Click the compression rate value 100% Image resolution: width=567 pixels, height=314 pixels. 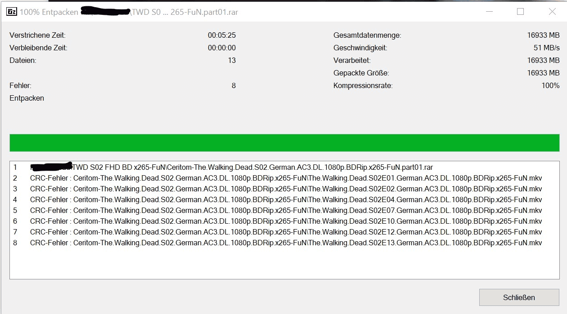(551, 85)
